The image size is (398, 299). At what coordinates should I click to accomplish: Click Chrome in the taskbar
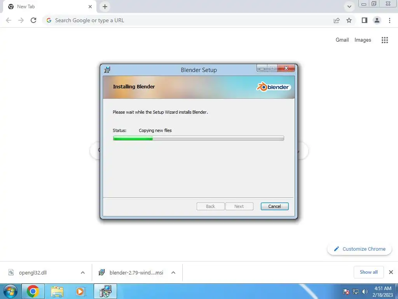[33, 291]
